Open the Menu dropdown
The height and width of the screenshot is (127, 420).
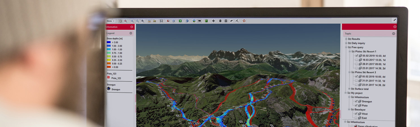[110, 21]
